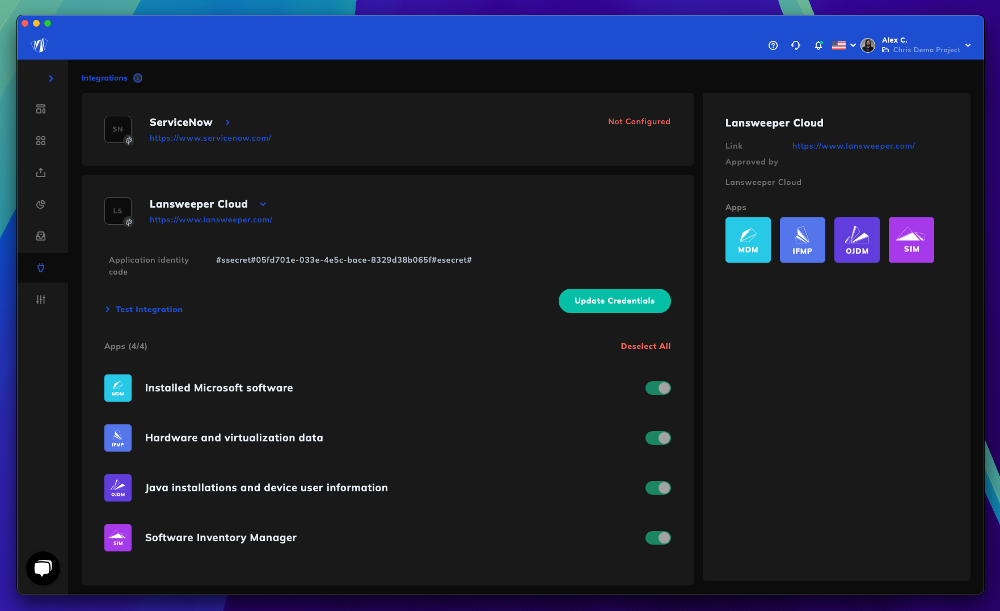This screenshot has width=1000, height=611.
Task: Select the OJDM app tile in the details panel
Action: click(857, 240)
